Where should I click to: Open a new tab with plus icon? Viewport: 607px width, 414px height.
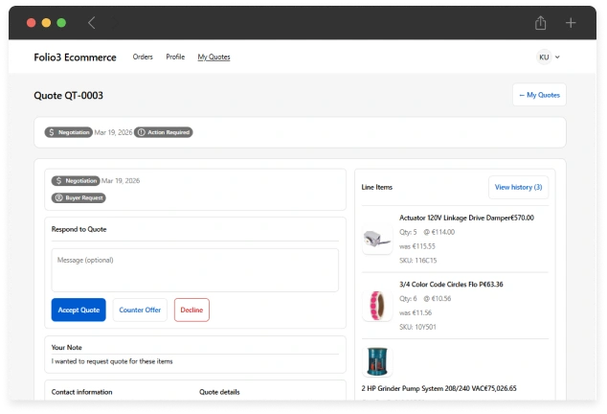[x=571, y=23]
